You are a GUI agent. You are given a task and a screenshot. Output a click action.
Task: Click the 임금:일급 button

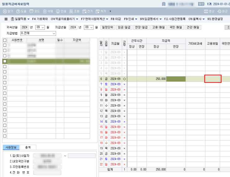tap(124, 27)
